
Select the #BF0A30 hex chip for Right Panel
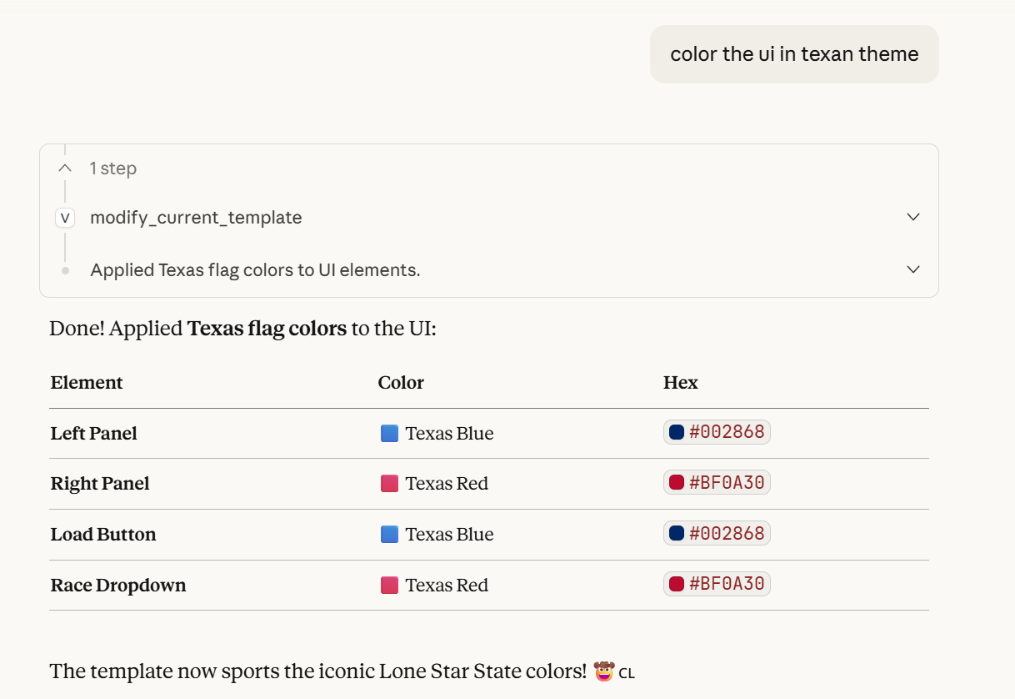(717, 482)
